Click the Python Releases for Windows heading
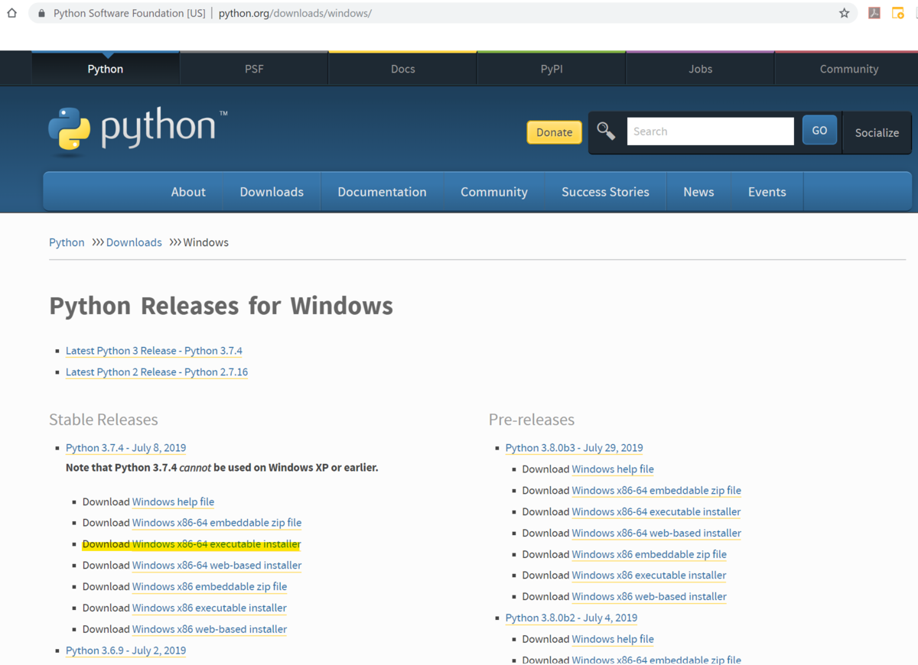 [x=221, y=306]
